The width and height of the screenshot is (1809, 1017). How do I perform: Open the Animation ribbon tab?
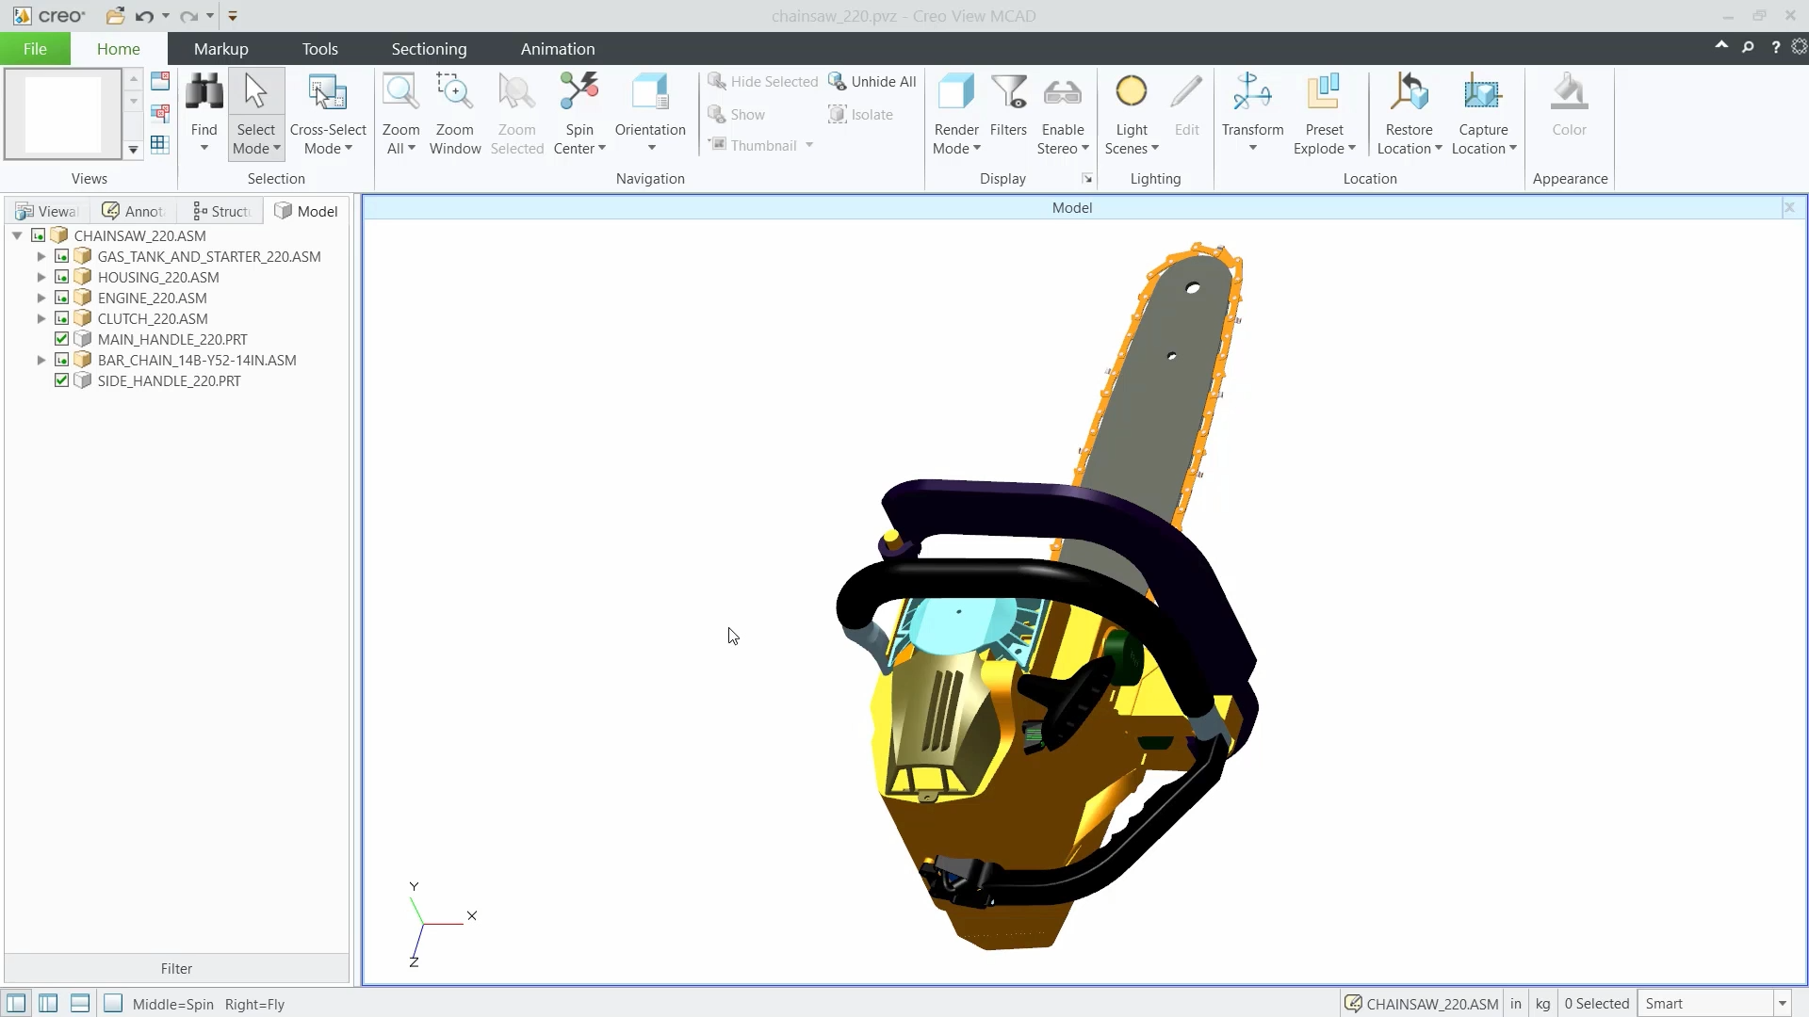558,49
